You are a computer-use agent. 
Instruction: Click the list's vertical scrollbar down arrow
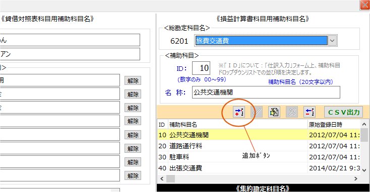click(x=364, y=170)
